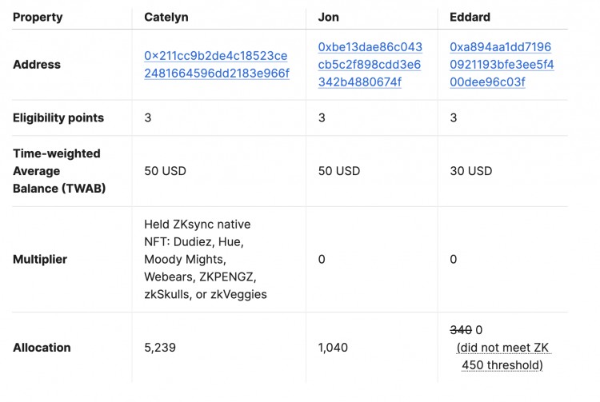Viewport: 600px width, 402px height.
Task: Click the Eddard column header
Action: coord(470,18)
